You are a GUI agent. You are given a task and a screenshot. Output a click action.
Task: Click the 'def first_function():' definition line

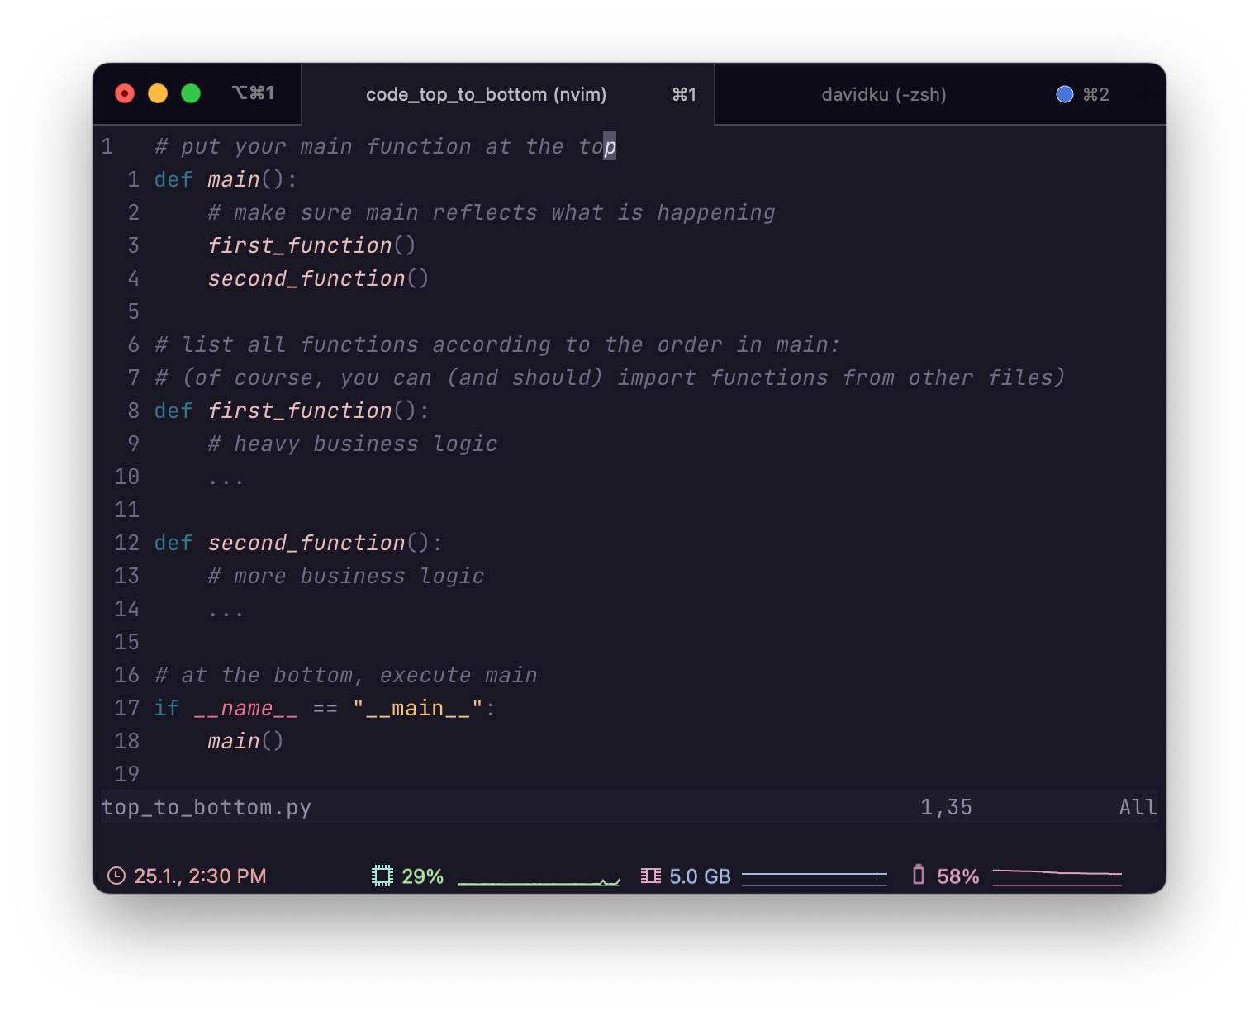pyautogui.click(x=292, y=411)
